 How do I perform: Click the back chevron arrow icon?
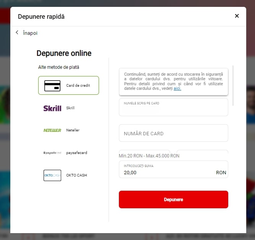coord(17,32)
